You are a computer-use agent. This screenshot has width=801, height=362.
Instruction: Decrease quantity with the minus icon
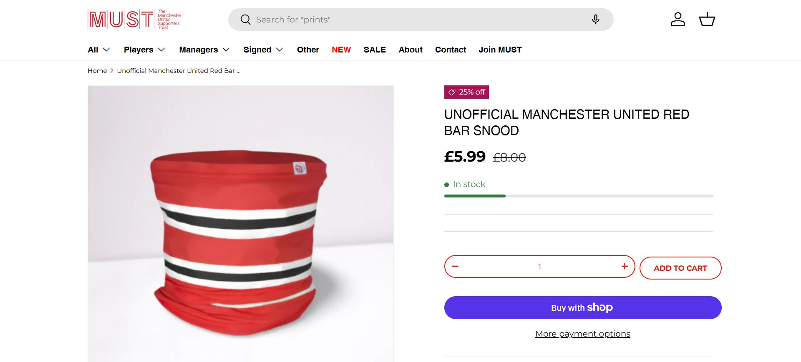455,267
